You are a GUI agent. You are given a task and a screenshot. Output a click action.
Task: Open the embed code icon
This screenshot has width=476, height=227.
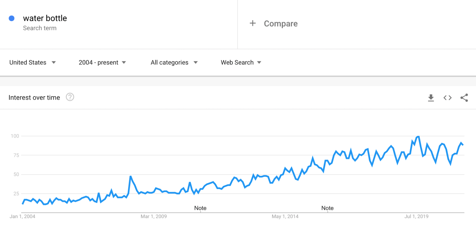click(x=448, y=98)
